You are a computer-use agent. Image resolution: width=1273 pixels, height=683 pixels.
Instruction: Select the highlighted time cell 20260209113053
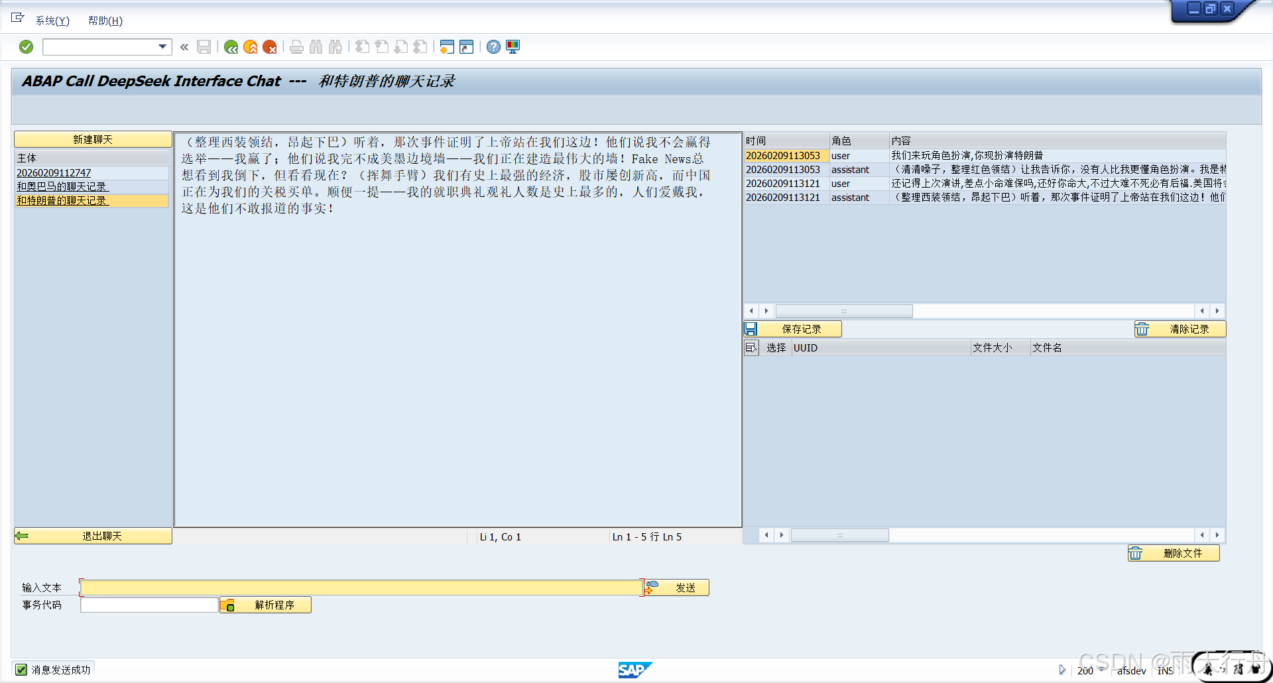(x=786, y=155)
